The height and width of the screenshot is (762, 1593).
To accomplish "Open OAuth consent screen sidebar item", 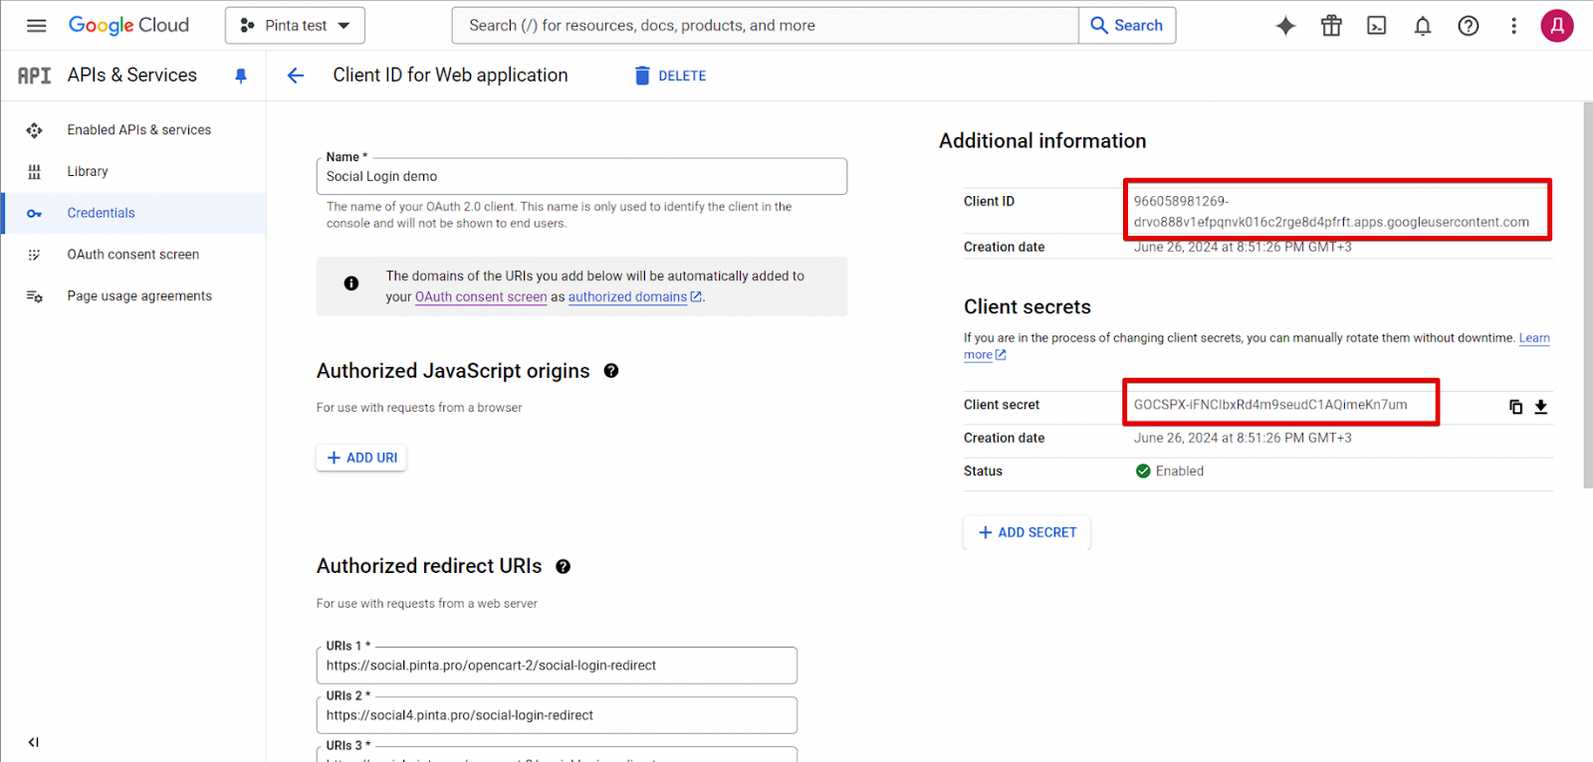I will point(133,255).
